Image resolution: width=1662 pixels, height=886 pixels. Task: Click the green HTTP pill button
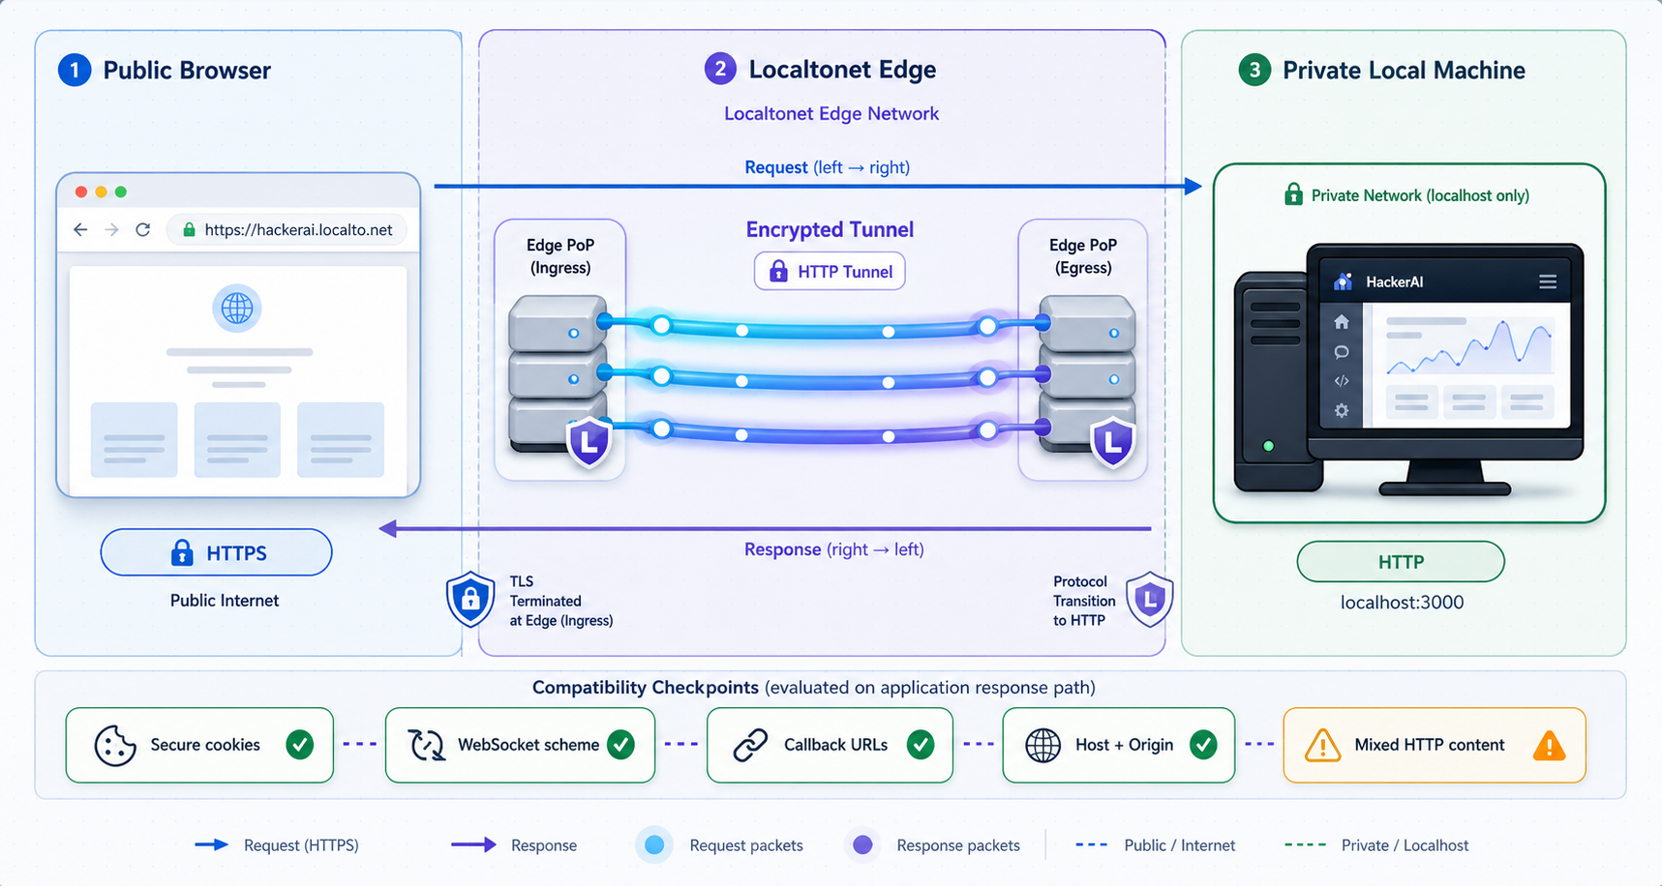1401,562
